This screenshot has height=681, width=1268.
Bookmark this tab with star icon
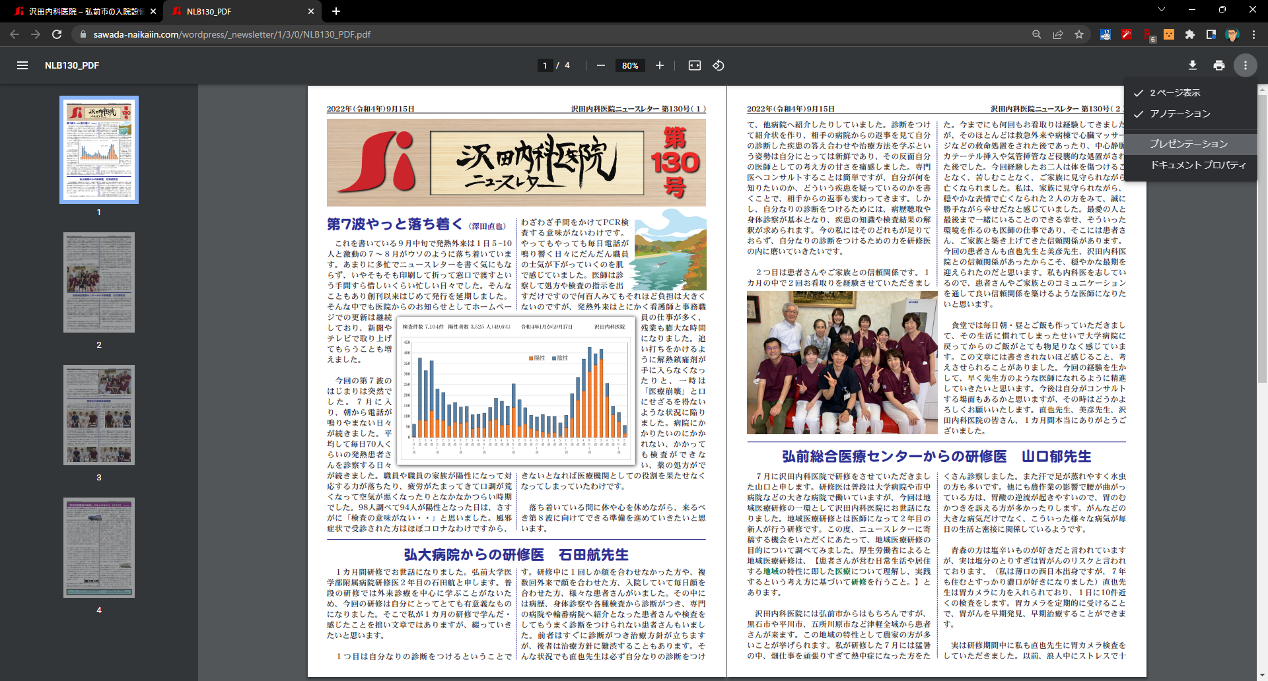(1079, 34)
